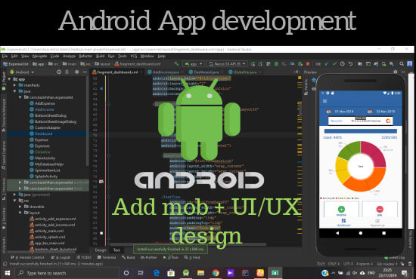Click Git: master branch in status bar
The height and width of the screenshot is (279, 416).
(387, 264)
